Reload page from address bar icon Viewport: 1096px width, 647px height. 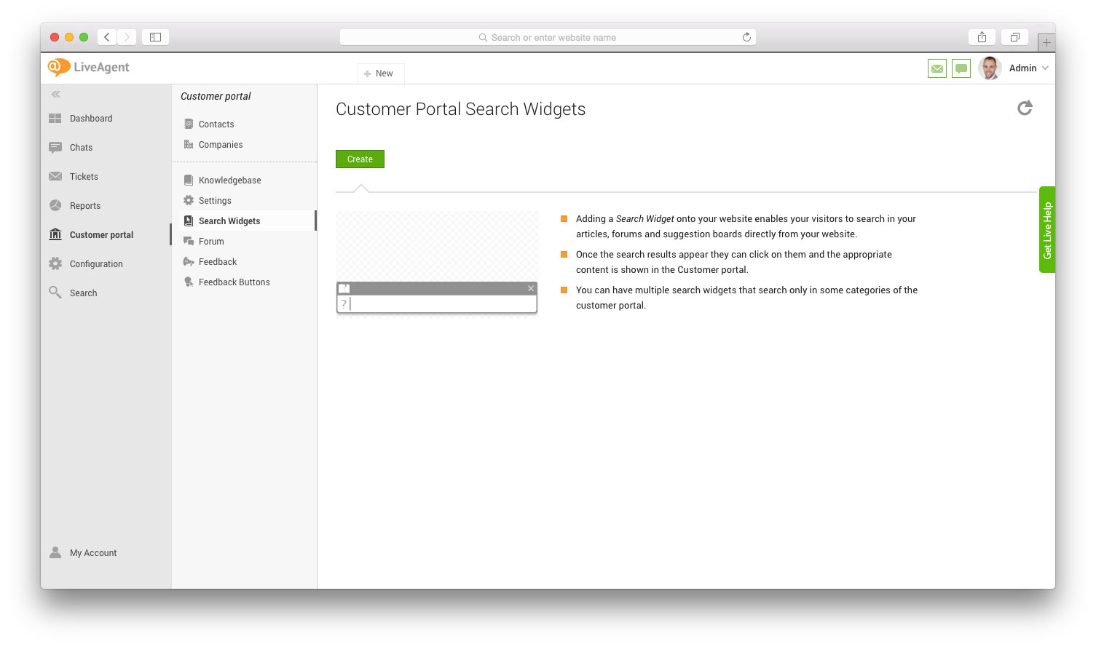746,37
